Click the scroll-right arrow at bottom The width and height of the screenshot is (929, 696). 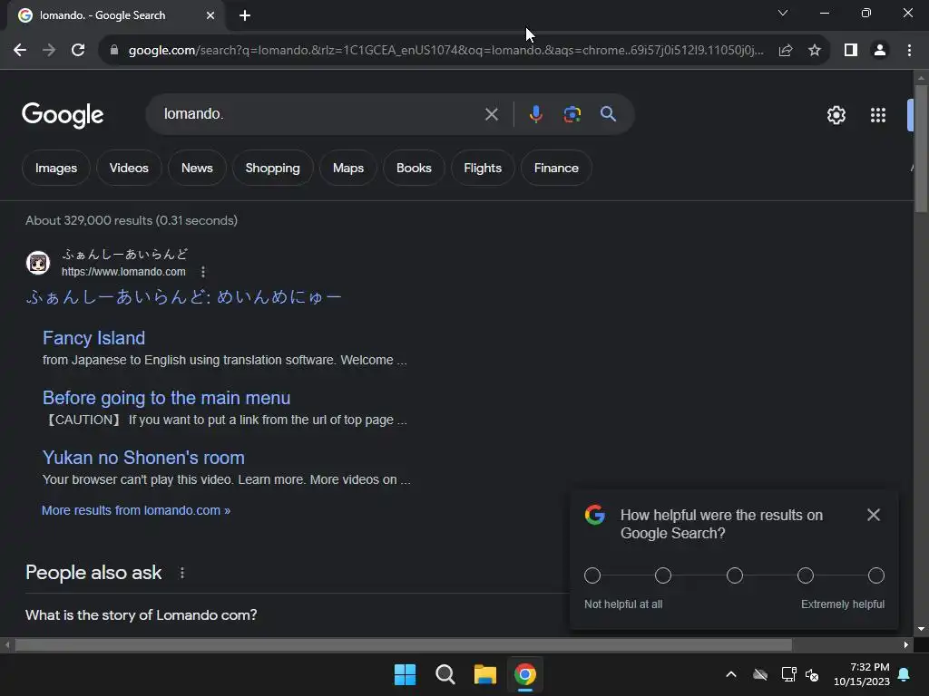pyautogui.click(x=906, y=644)
